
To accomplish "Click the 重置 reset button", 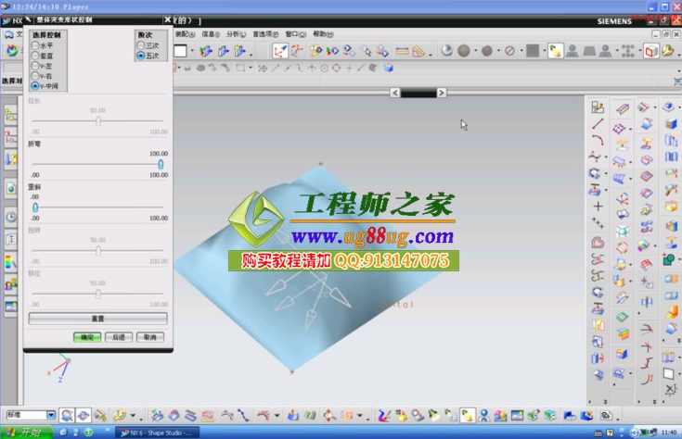I will (x=97, y=319).
